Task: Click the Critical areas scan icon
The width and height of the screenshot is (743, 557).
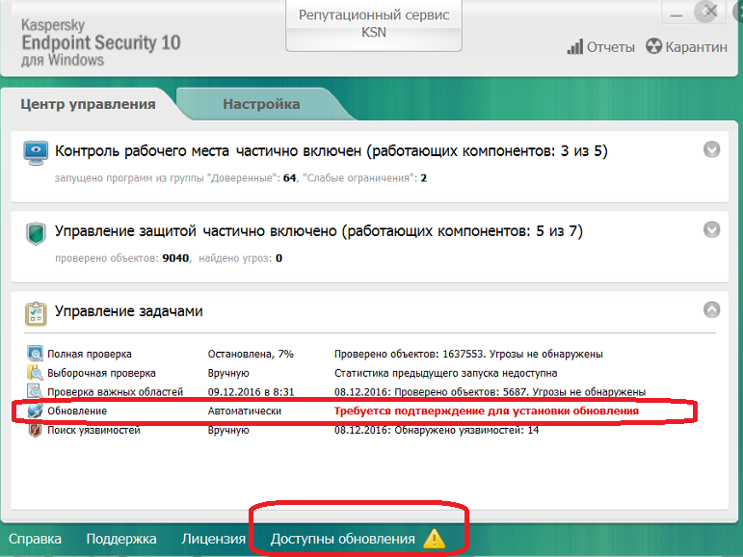Action: (x=35, y=392)
